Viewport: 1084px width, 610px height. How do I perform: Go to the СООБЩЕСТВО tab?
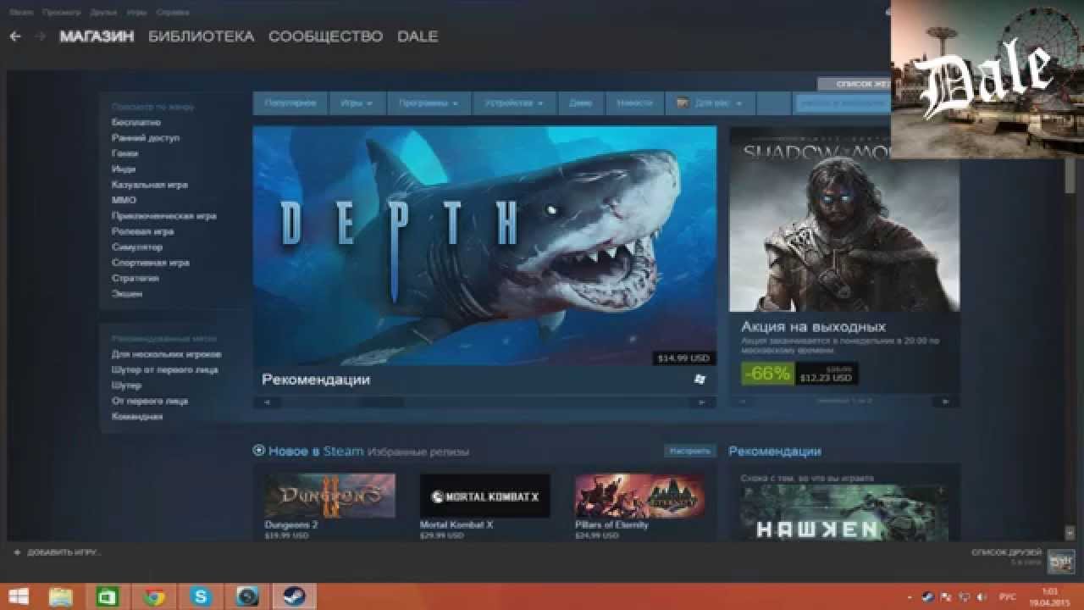click(325, 36)
